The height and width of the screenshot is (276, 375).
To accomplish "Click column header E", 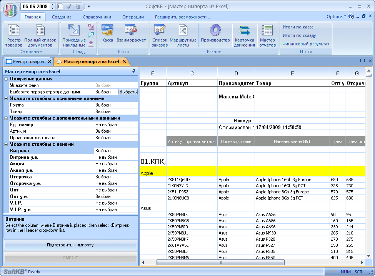I will coord(292,73).
